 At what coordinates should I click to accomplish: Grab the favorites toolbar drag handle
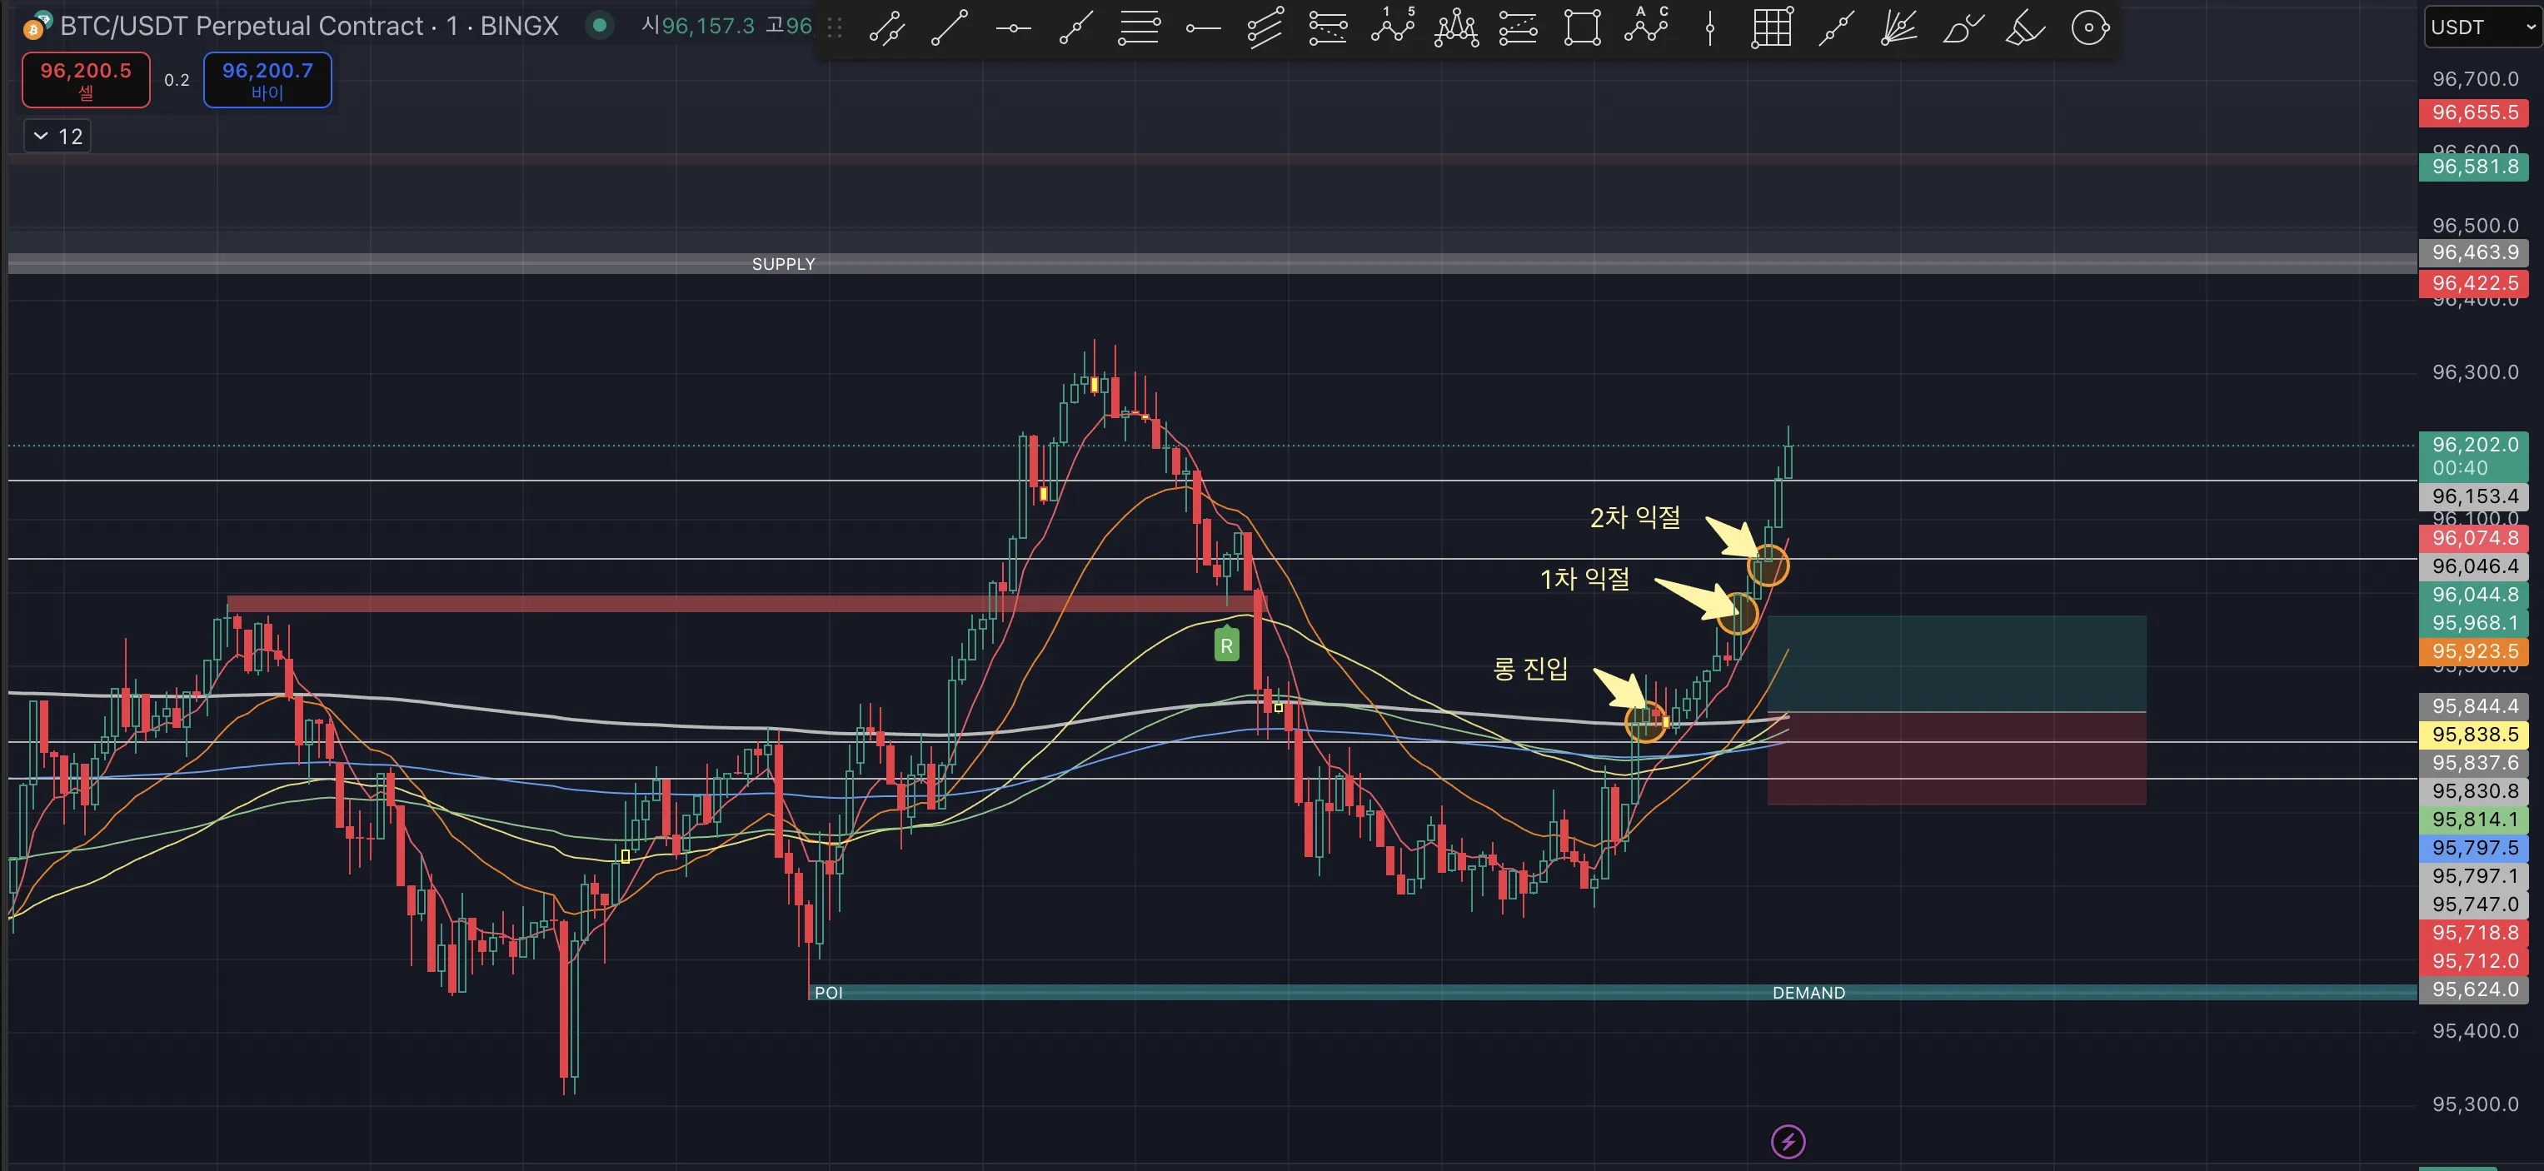[835, 27]
